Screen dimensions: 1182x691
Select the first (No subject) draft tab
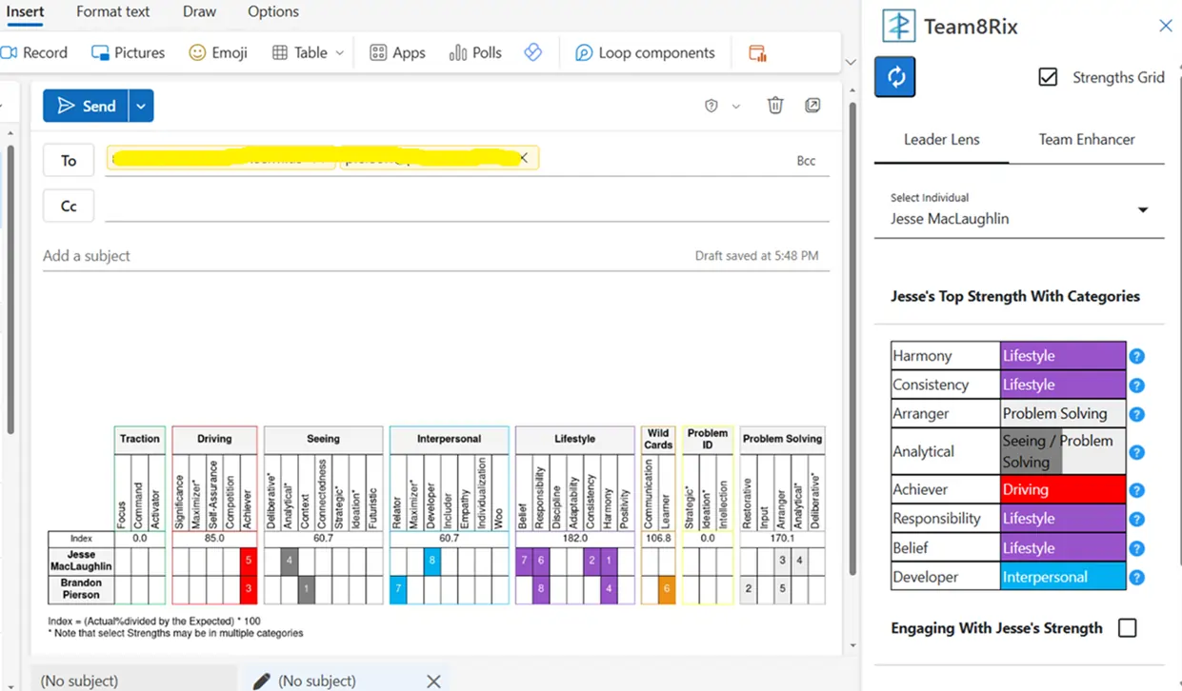[133, 680]
